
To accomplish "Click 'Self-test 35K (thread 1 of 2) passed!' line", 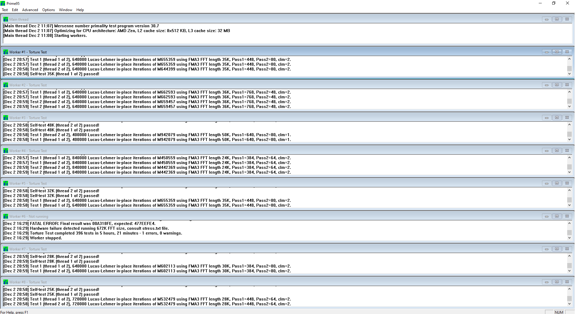I will coord(51,74).
